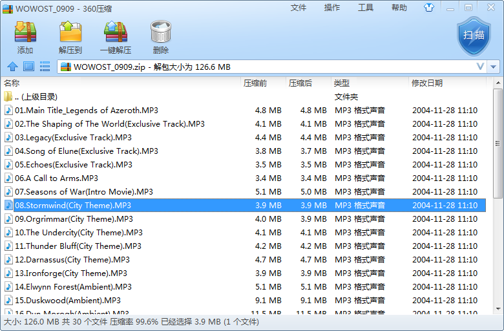The height and width of the screenshot is (331, 504).
Task: Click status bar text 大小: 126.0 MB
Action: tap(32, 322)
